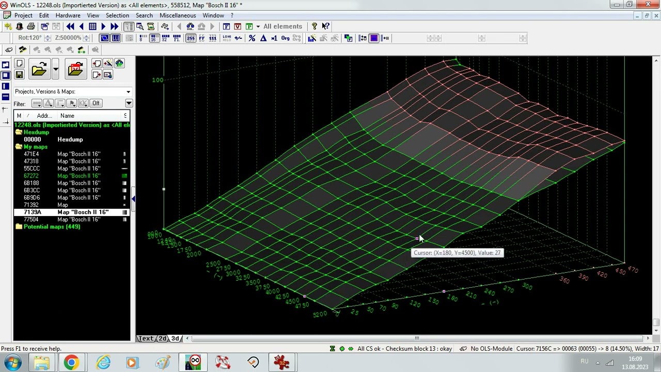Click the context help cursor icon
Screen dimensions: 661x372
click(x=325, y=26)
